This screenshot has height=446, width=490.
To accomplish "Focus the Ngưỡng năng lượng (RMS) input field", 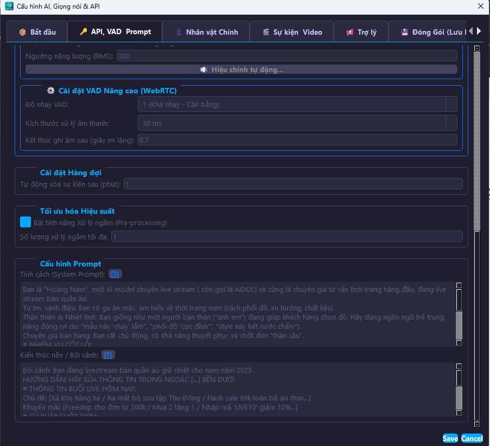I will pos(287,56).
